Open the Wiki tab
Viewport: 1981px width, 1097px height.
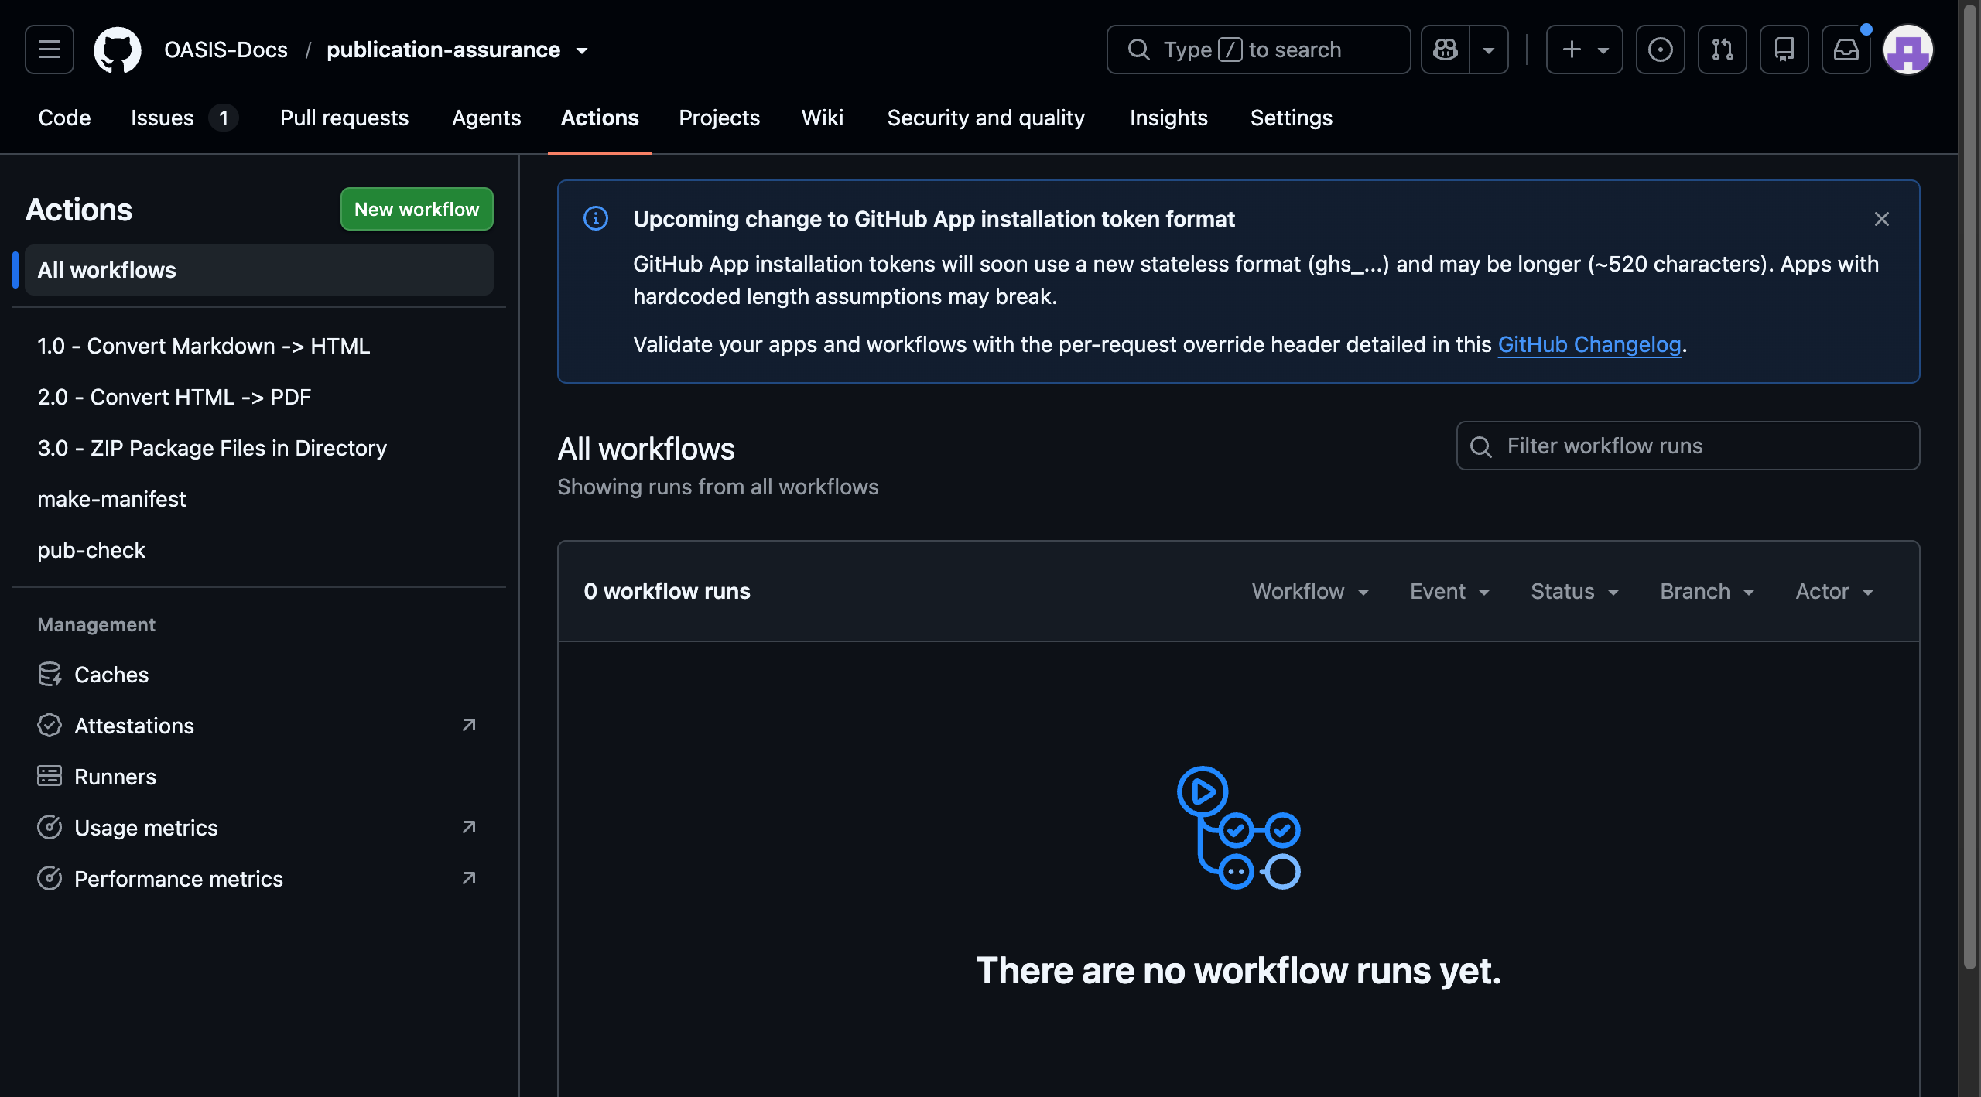coord(822,118)
